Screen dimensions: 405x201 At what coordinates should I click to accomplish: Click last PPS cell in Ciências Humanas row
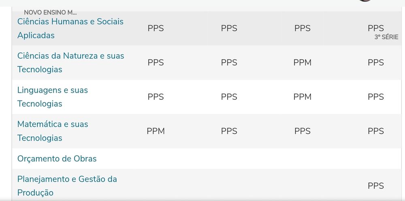coord(375,28)
